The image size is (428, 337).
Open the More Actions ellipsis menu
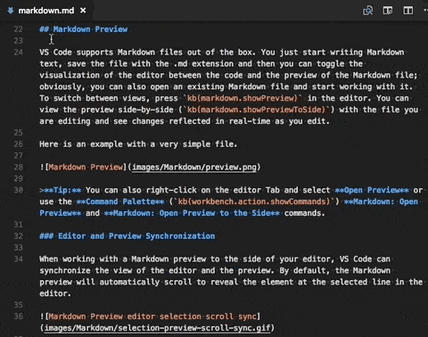[x=425, y=10]
